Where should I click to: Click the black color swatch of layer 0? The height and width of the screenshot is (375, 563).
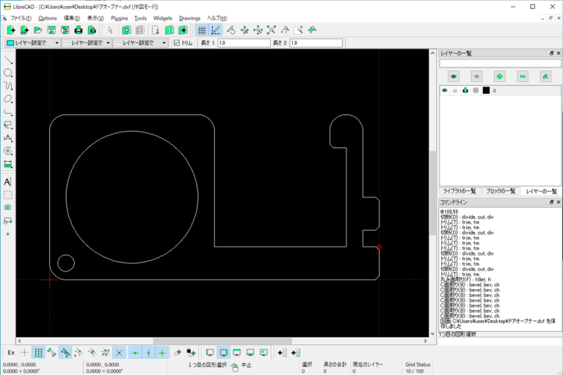[x=486, y=90]
